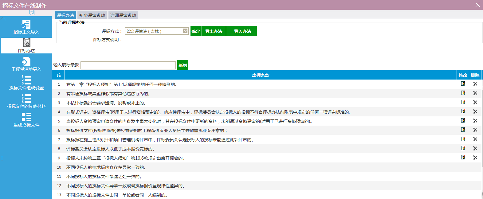483x199 pixels.
Task: Switch to the 详细评审参数 tab
Action: pyautogui.click(x=123, y=15)
